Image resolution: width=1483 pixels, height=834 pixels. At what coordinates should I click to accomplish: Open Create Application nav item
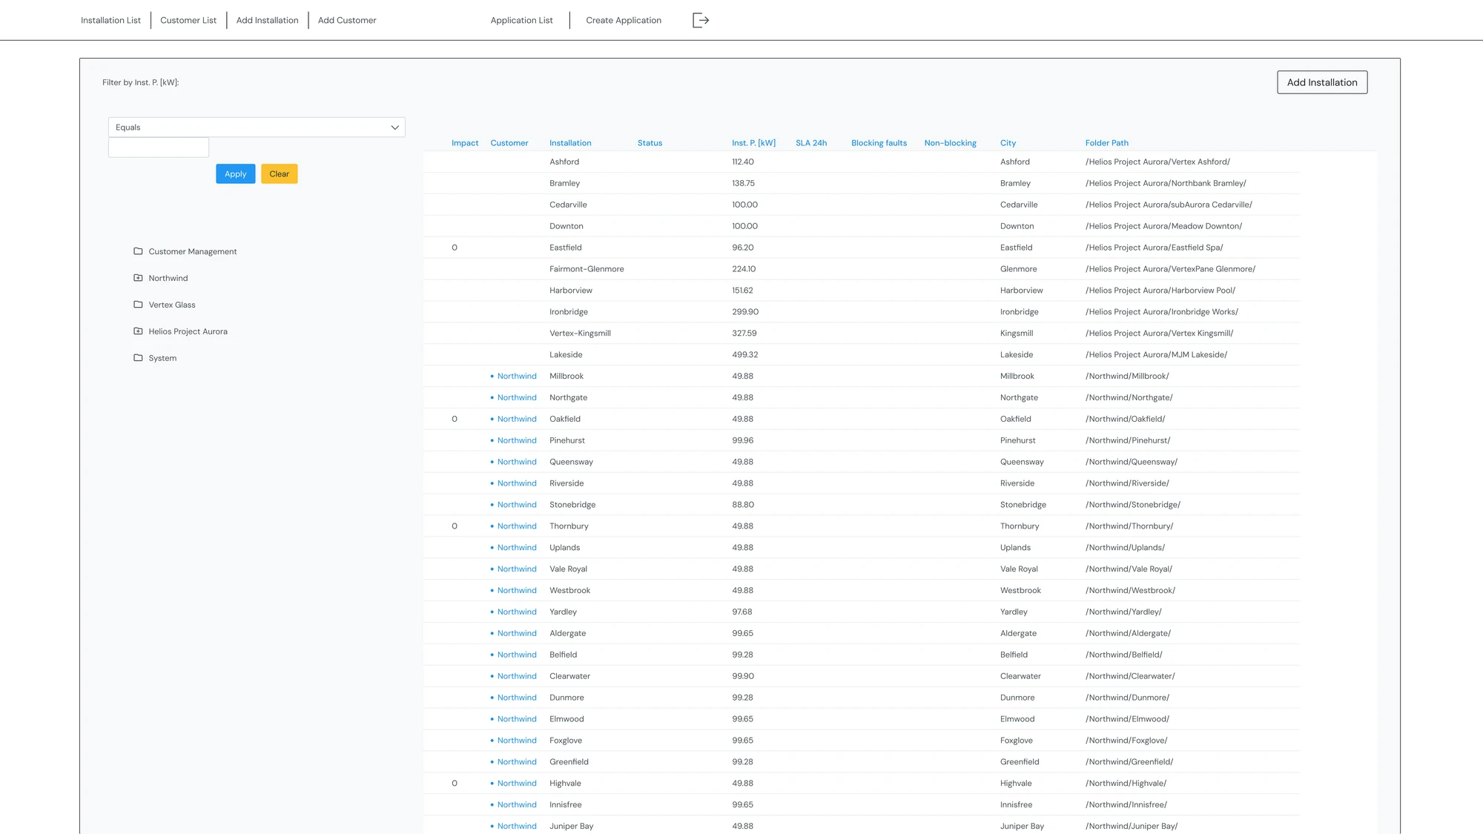(624, 20)
